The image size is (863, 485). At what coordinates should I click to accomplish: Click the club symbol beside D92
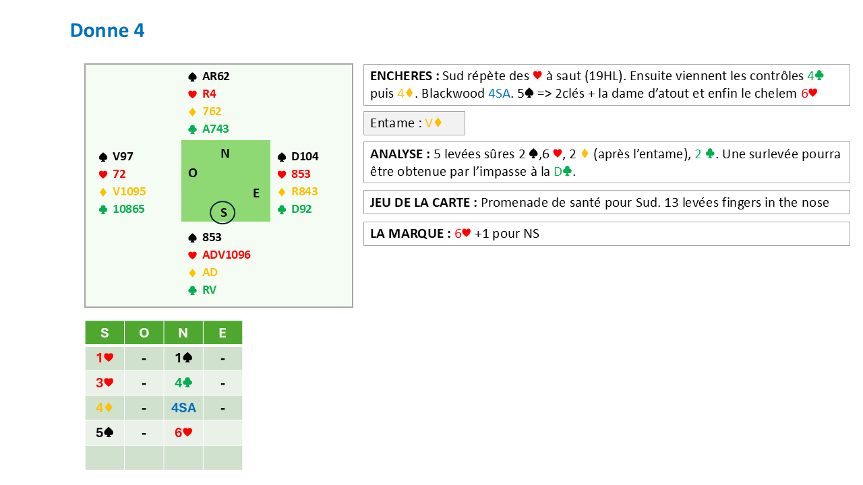[x=282, y=209]
